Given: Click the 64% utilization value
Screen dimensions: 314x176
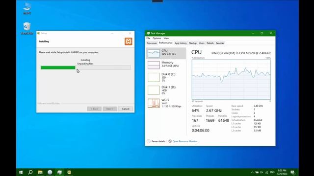Looking at the screenshot, I should pos(195,110).
